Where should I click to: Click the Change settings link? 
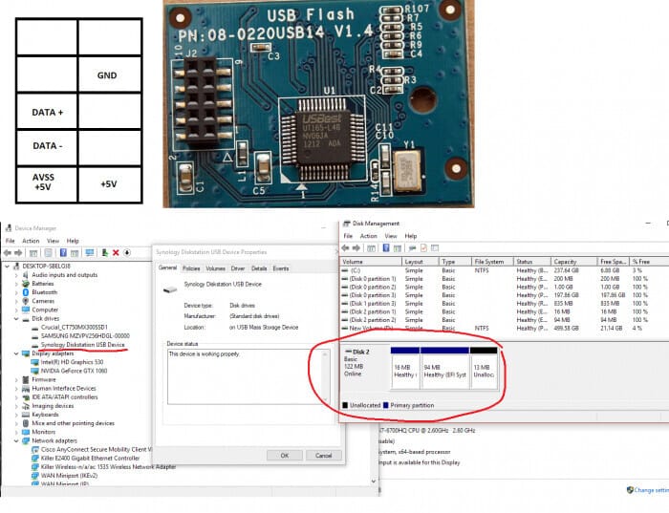648,490
